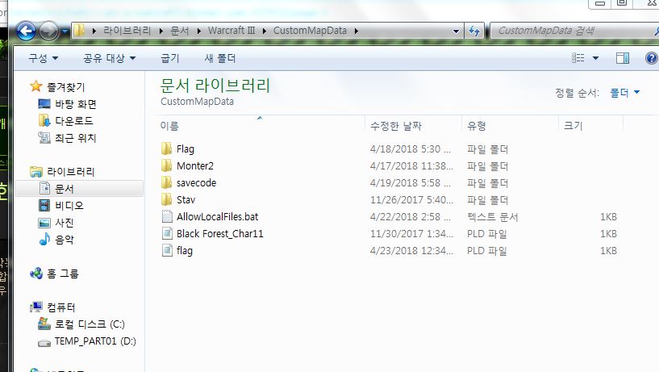Click the TEMP_PART01 (D:) drive icon
Viewport: 659px width, 372px height.
tap(44, 343)
